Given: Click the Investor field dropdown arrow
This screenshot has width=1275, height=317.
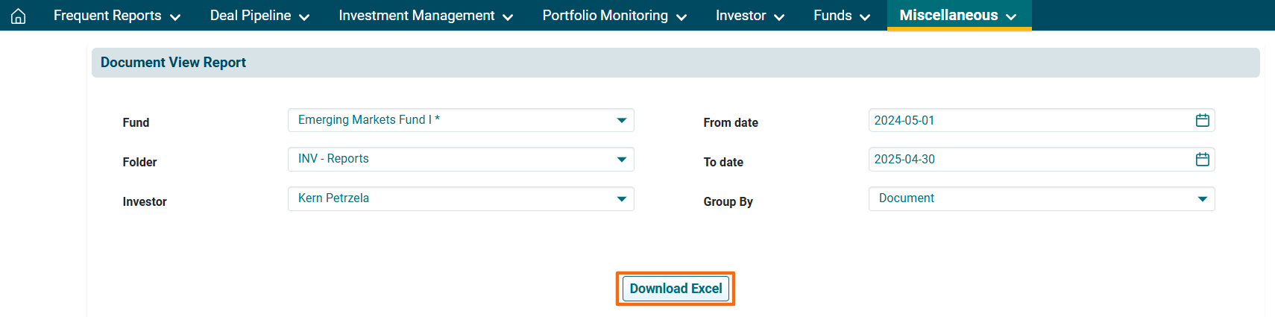Looking at the screenshot, I should point(621,198).
